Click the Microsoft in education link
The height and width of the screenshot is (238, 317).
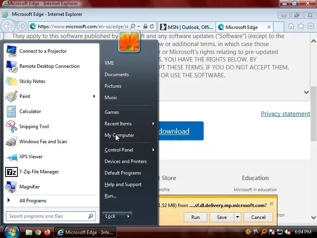[x=255, y=190]
